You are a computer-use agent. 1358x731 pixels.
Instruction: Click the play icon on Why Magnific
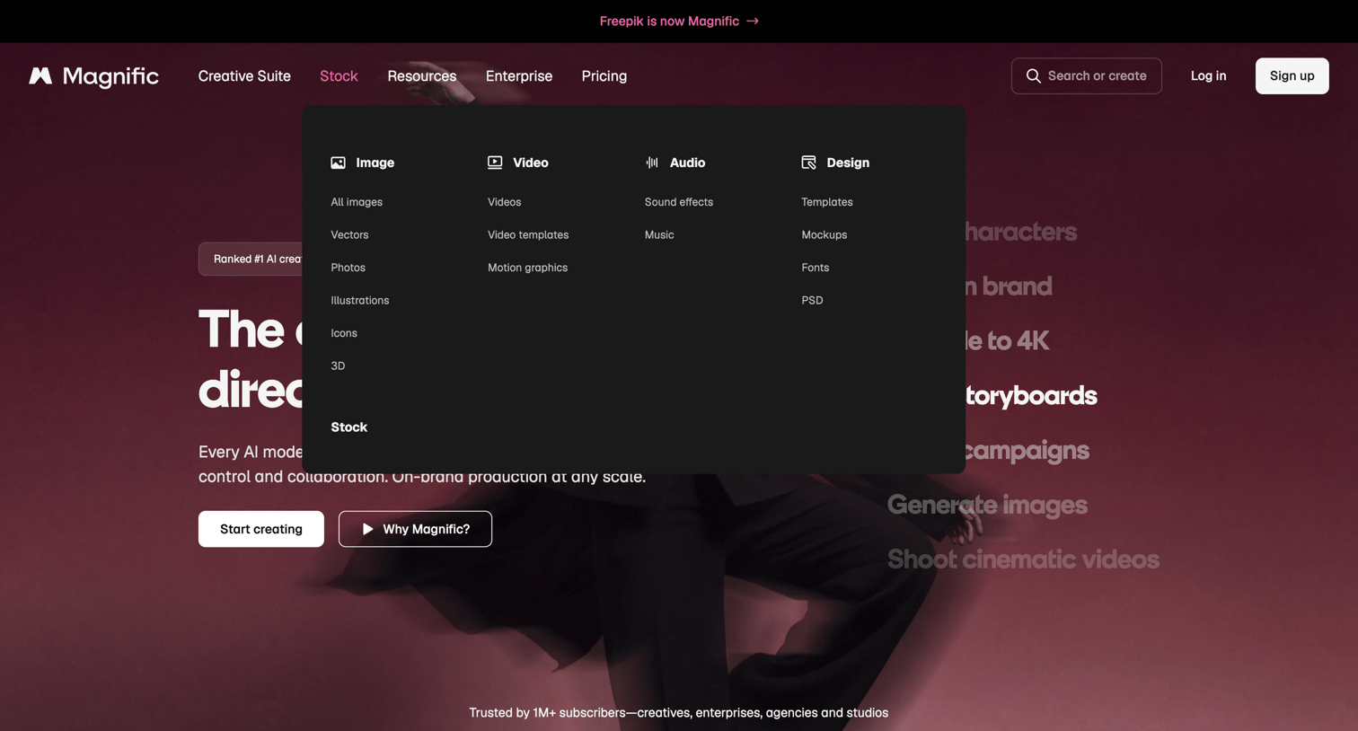367,529
